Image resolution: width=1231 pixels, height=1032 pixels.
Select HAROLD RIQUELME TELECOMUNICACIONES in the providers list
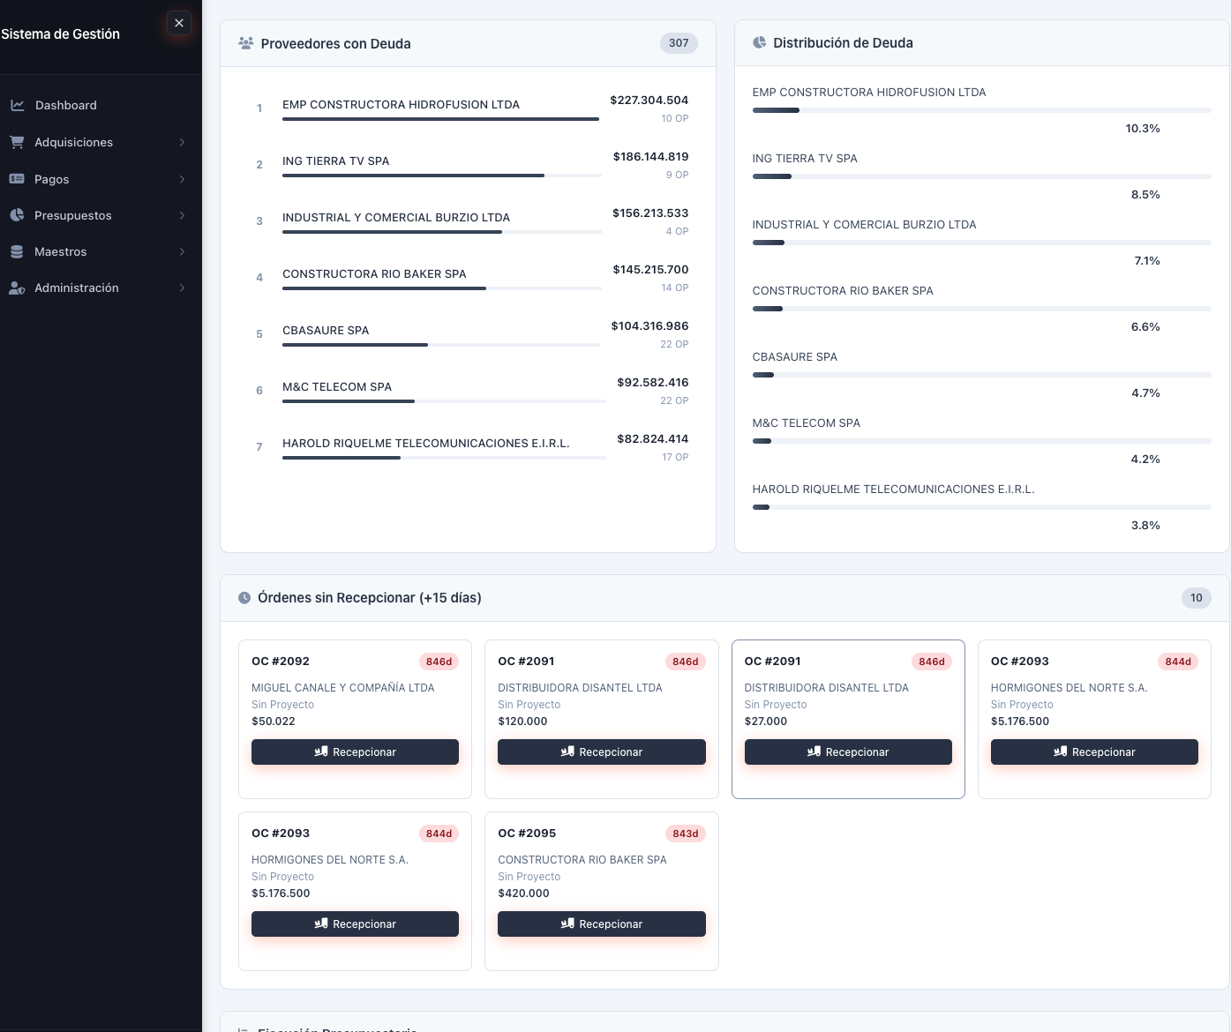tap(426, 443)
